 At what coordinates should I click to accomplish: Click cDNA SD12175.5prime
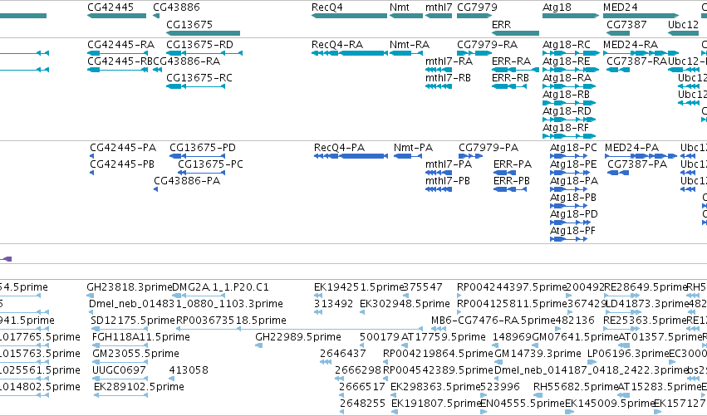(120, 329)
